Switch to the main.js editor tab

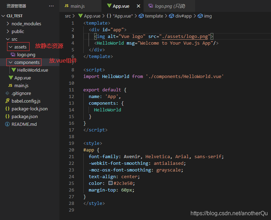[80, 6]
